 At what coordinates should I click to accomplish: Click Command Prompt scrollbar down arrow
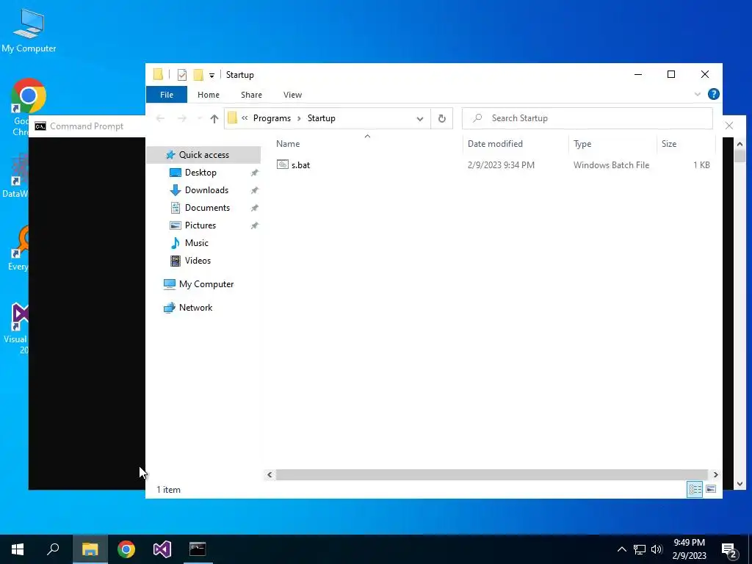click(740, 484)
